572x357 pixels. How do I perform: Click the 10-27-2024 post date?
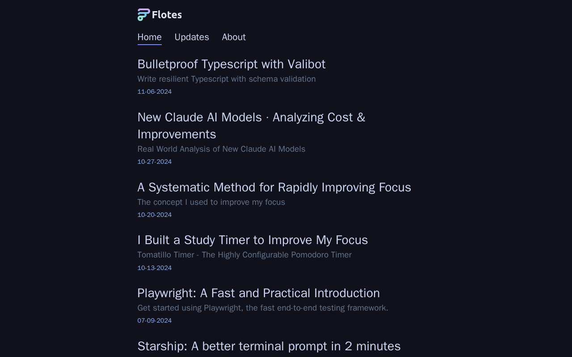click(154, 162)
